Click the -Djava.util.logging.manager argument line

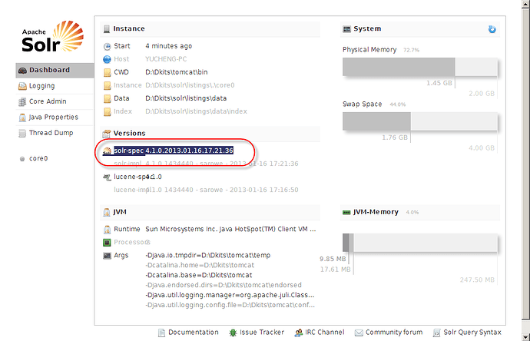[x=230, y=295]
